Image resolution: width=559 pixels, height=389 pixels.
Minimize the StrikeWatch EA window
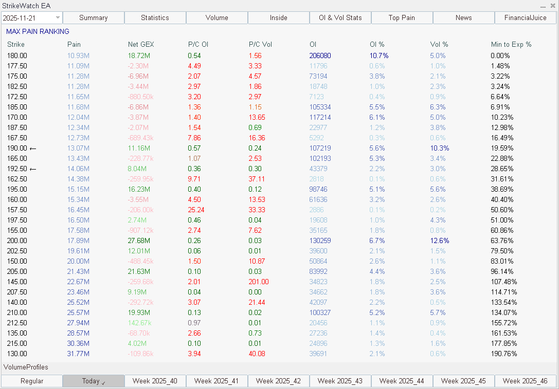544,6
